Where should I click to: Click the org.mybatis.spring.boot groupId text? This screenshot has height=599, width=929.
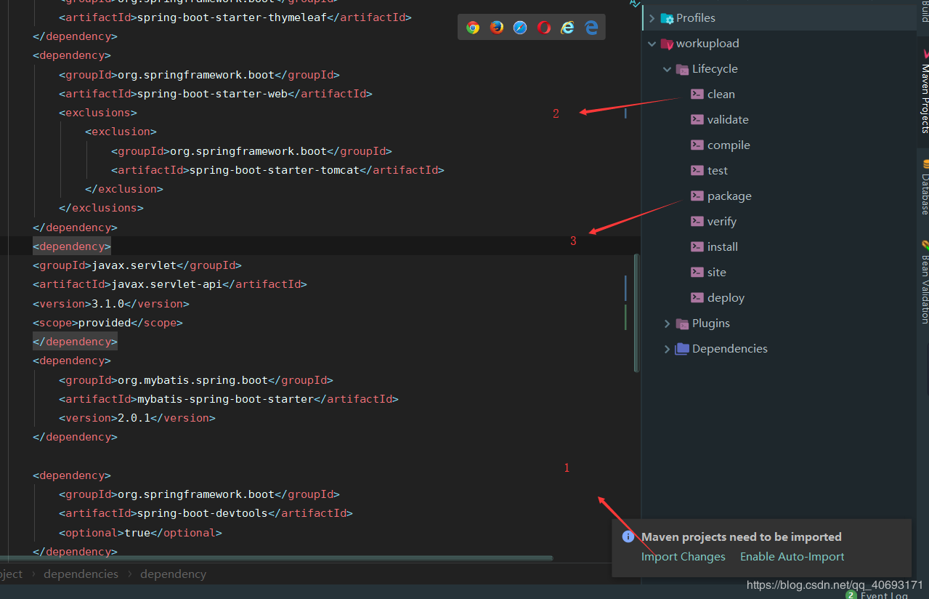[x=192, y=380]
